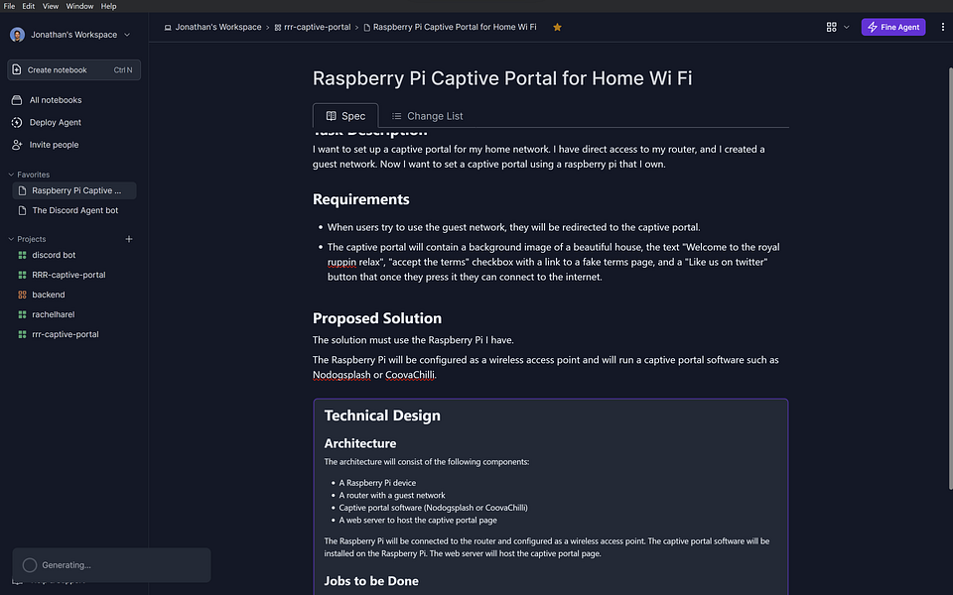The image size is (953, 595).
Task: Open the View menu
Action: (x=51, y=6)
